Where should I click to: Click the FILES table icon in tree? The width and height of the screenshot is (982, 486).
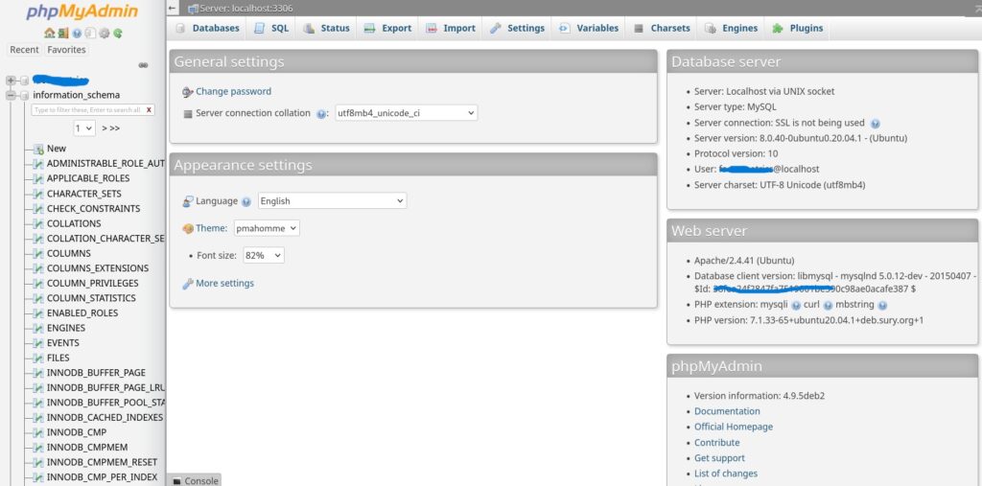point(38,359)
